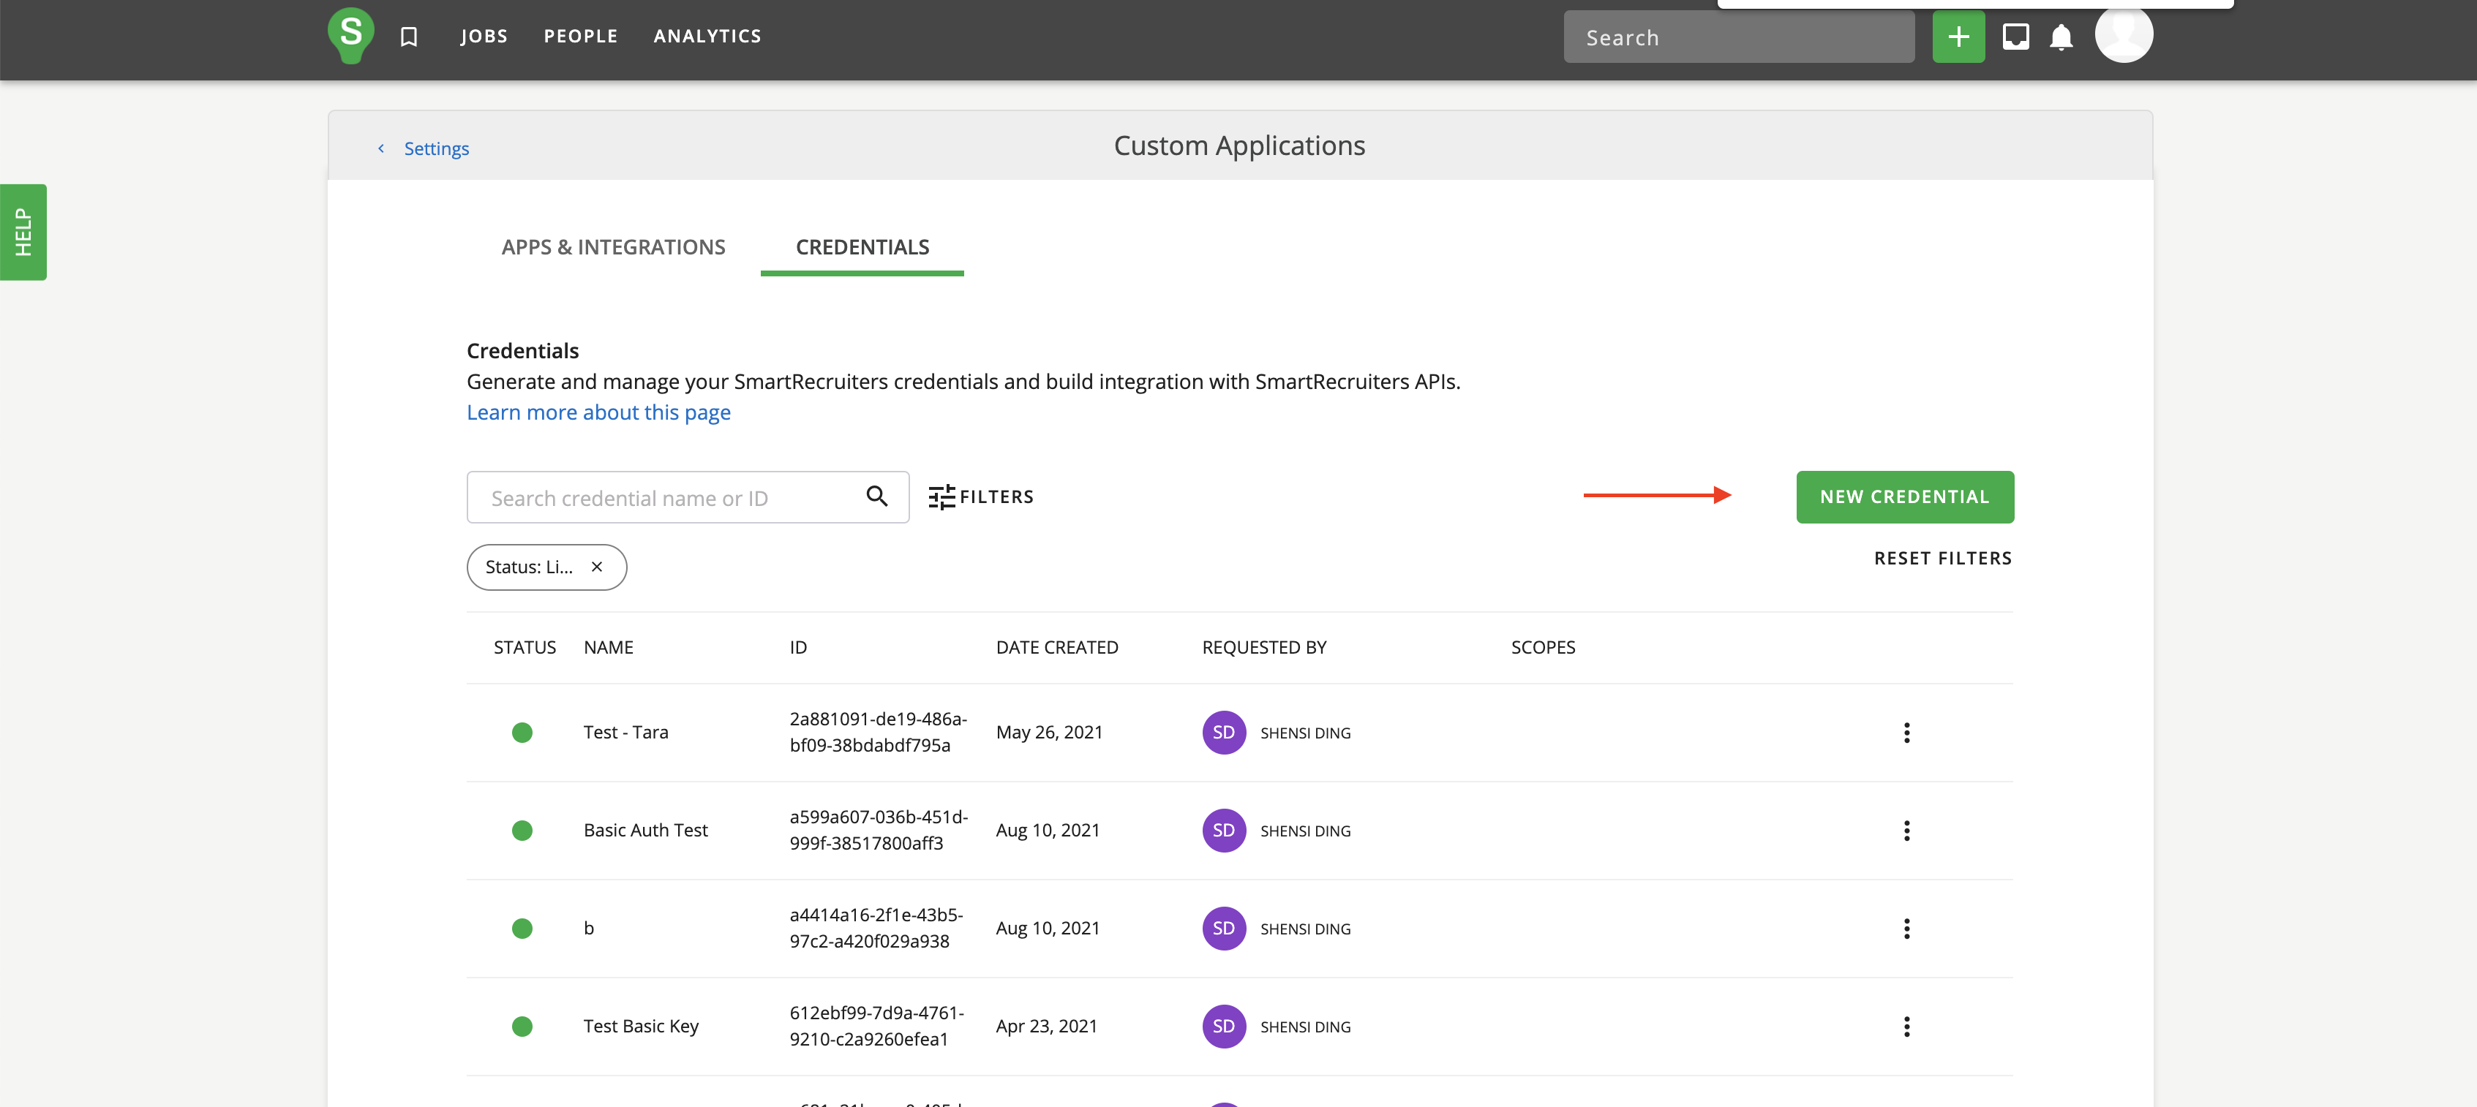Click Reset Filters

1942,559
